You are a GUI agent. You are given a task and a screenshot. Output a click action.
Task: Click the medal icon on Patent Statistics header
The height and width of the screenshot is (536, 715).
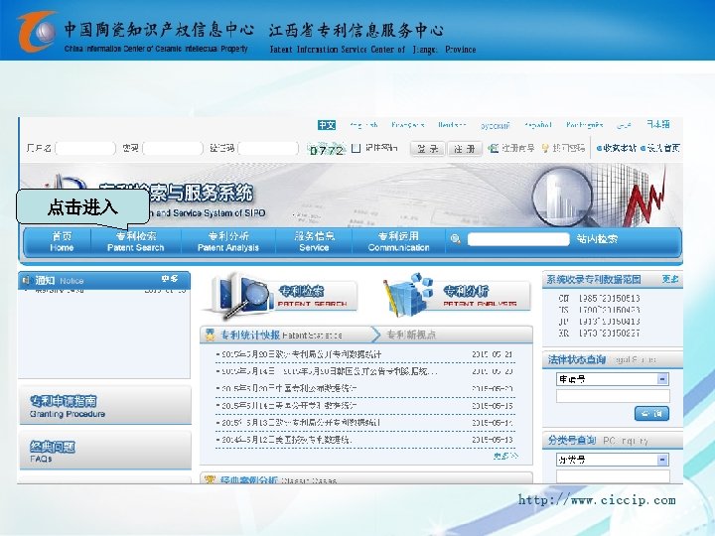(210, 335)
